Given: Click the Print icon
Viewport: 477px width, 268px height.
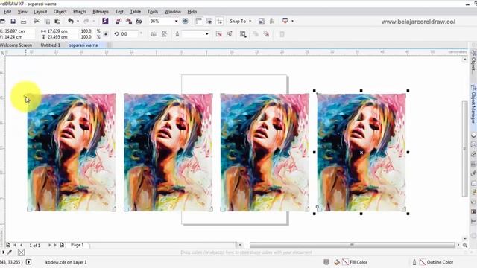Looking at the screenshot, I should coord(23,22).
